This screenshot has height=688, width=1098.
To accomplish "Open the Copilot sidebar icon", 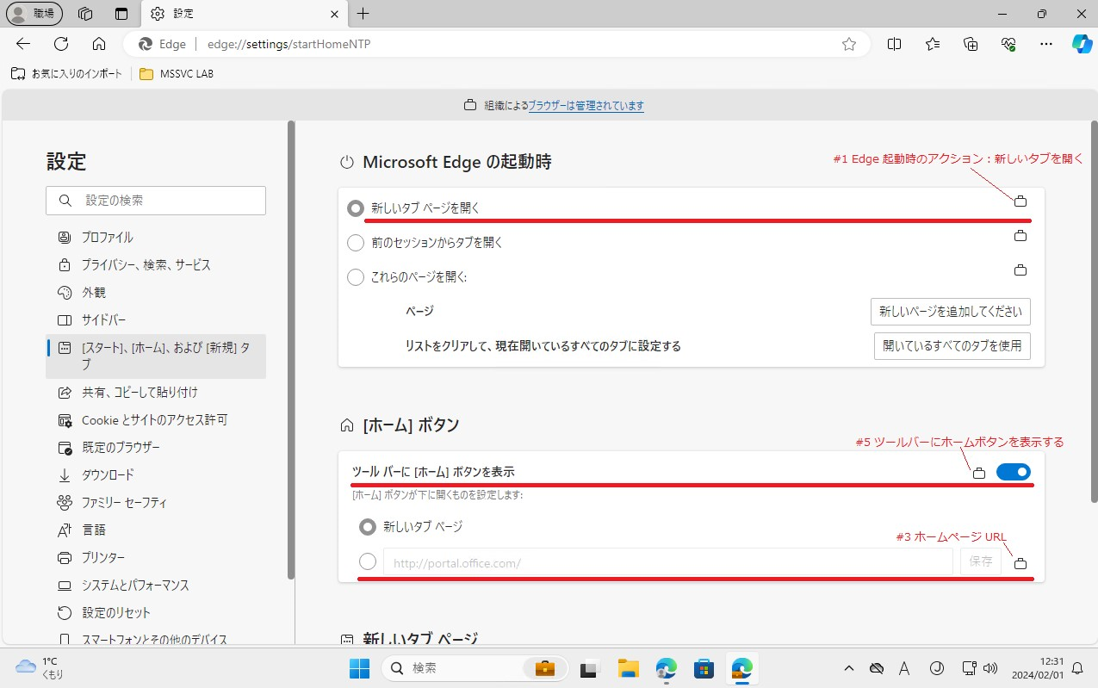I will (x=1082, y=44).
